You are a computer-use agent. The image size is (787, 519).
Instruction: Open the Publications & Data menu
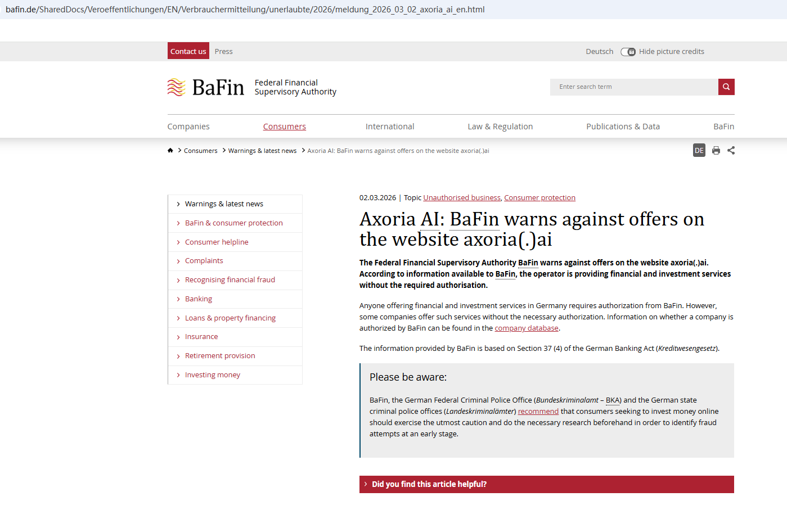click(623, 127)
